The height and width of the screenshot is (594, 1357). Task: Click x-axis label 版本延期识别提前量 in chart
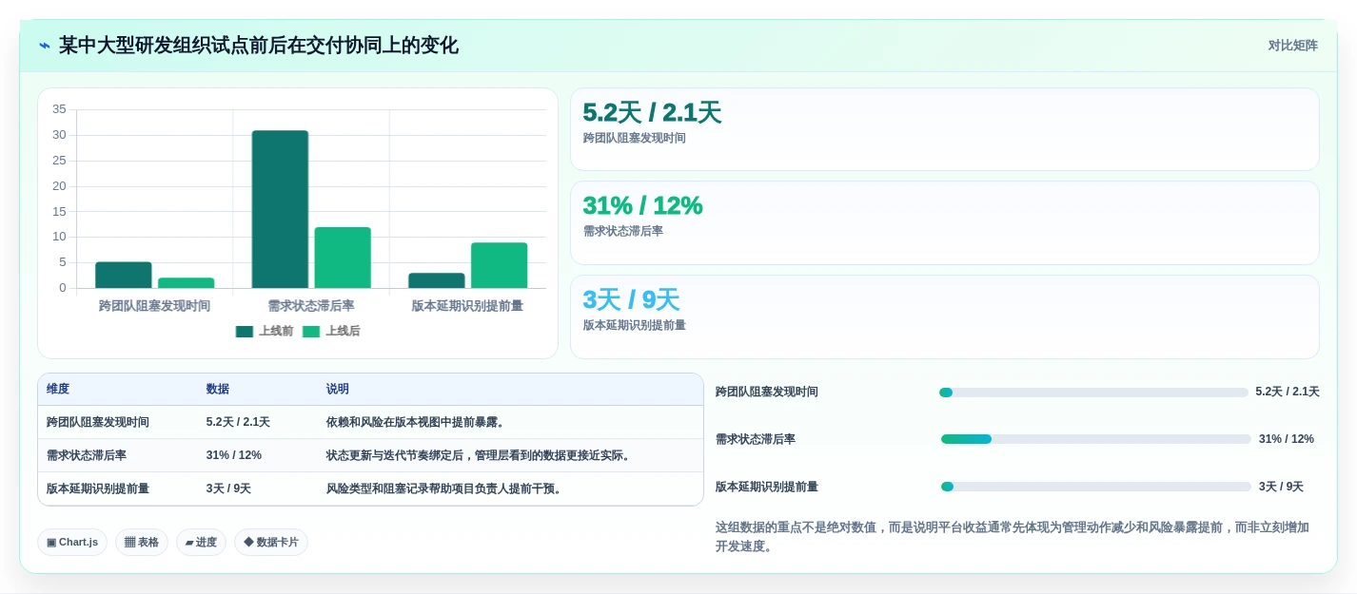[x=467, y=306]
